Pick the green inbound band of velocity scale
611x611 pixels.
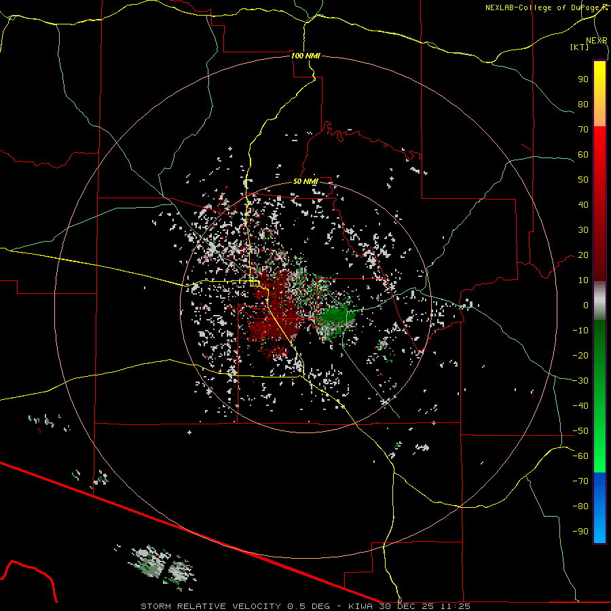pyautogui.click(x=599, y=396)
